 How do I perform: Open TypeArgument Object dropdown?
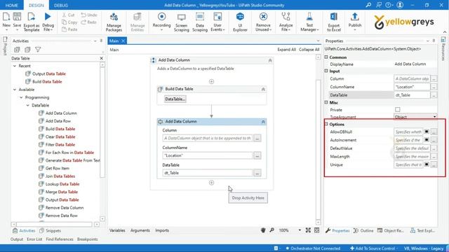[x=434, y=117]
